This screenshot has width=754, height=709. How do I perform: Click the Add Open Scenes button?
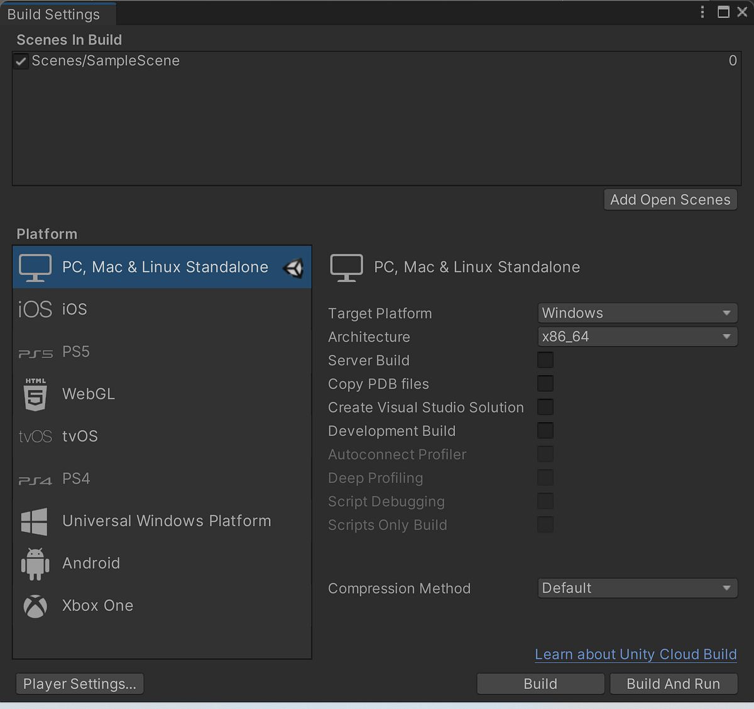(x=670, y=199)
